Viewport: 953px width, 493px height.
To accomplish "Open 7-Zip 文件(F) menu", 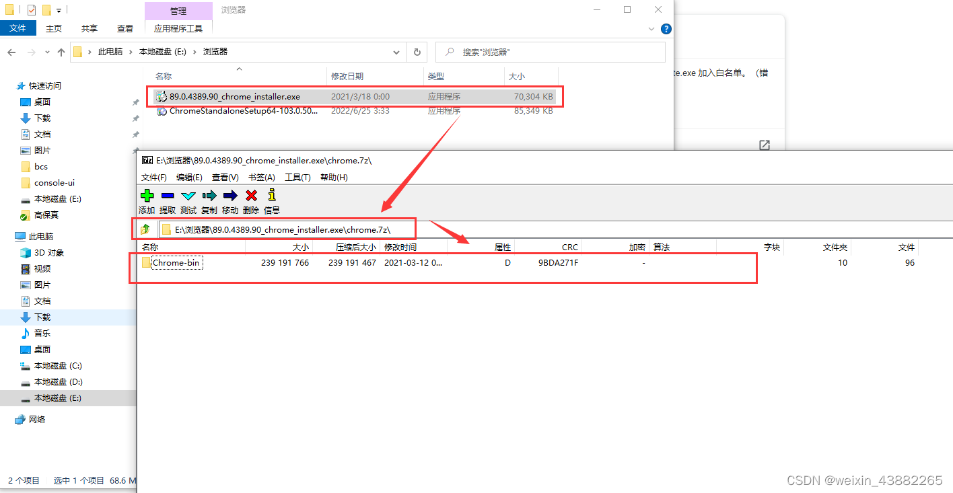I will [154, 178].
